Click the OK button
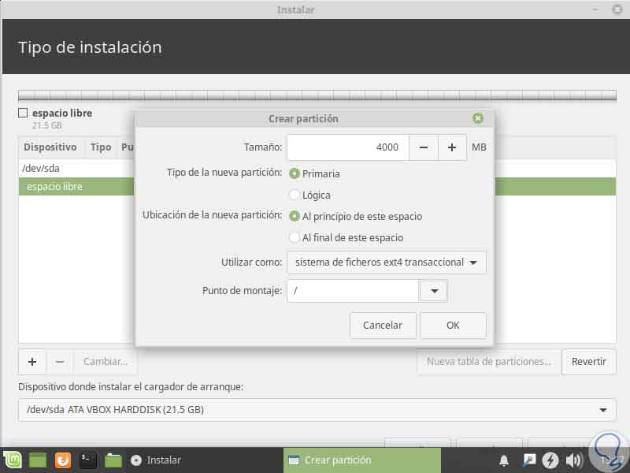The image size is (630, 473). click(x=453, y=325)
